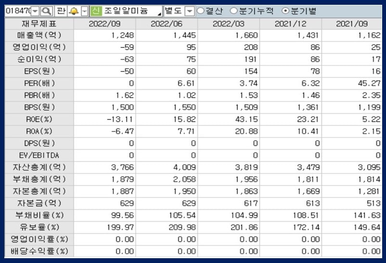Click the 1,248 sales value
The width and height of the screenshot is (386, 263).
point(123,36)
